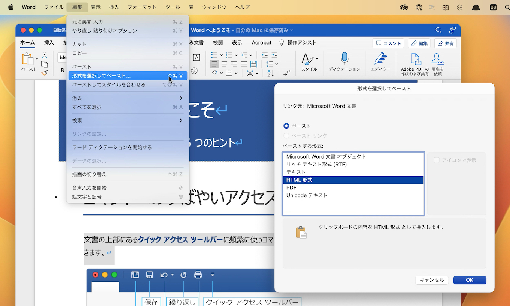Center the text
Viewport: 510px width, 306px height.
coord(224,64)
